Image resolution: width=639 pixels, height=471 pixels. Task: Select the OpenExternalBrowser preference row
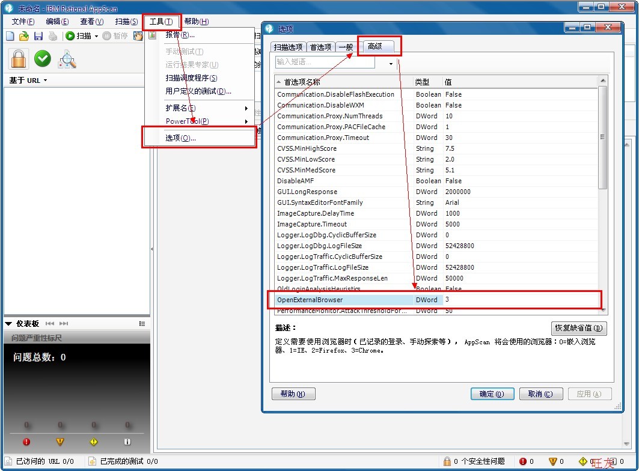[x=436, y=300]
